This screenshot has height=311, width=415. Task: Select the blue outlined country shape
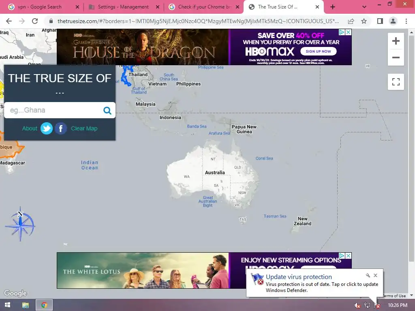(x=126, y=76)
